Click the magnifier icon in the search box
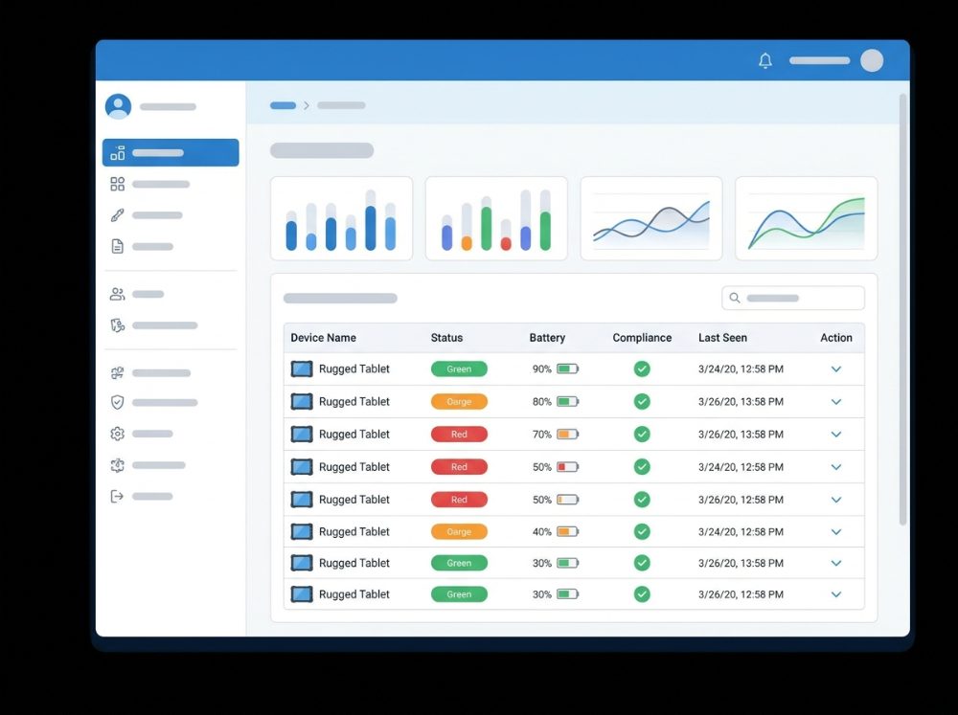 735,298
